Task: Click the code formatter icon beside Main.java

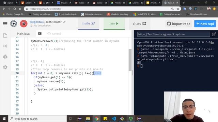Action: [40, 34]
